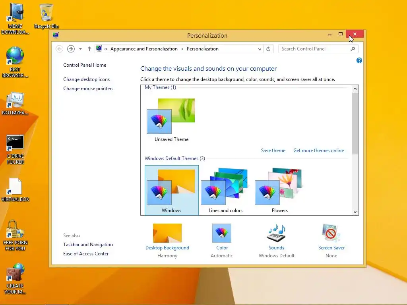Close the Personalization window
Viewport: 407px width, 305px height.
coord(355,34)
